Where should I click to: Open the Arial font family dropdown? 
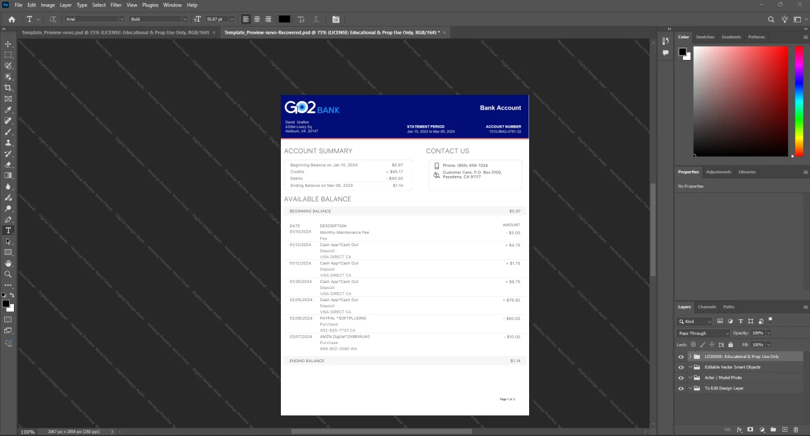(x=94, y=19)
